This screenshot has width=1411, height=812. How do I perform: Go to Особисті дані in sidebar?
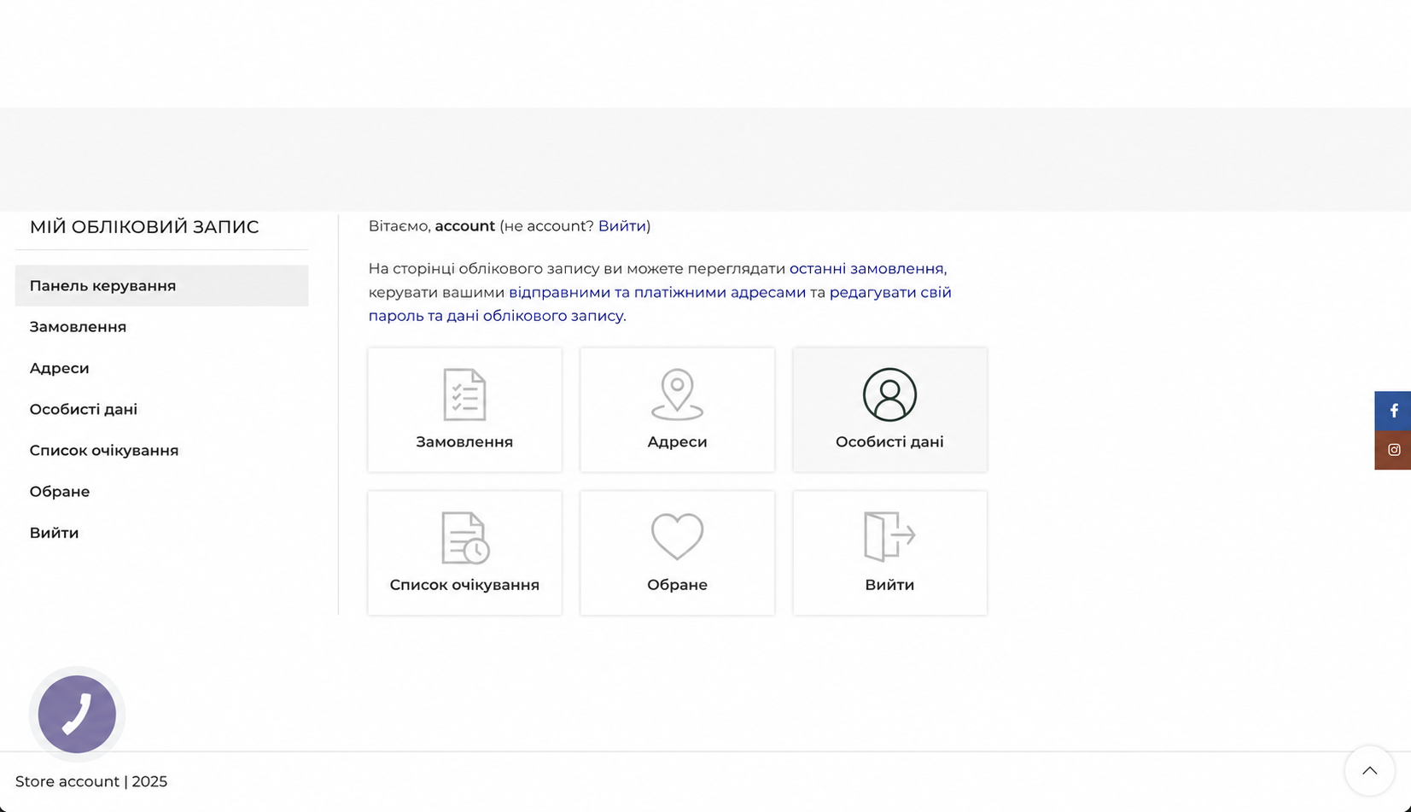pos(161,409)
